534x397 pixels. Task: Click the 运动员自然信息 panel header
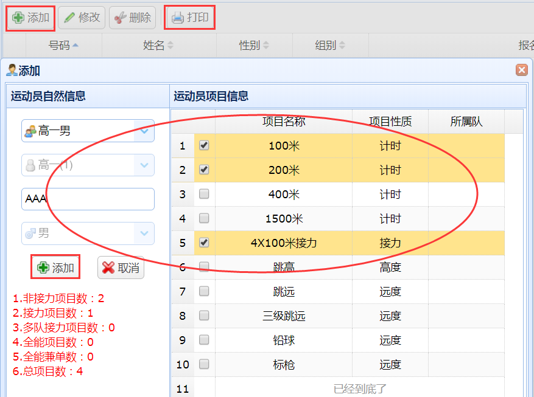(88, 96)
